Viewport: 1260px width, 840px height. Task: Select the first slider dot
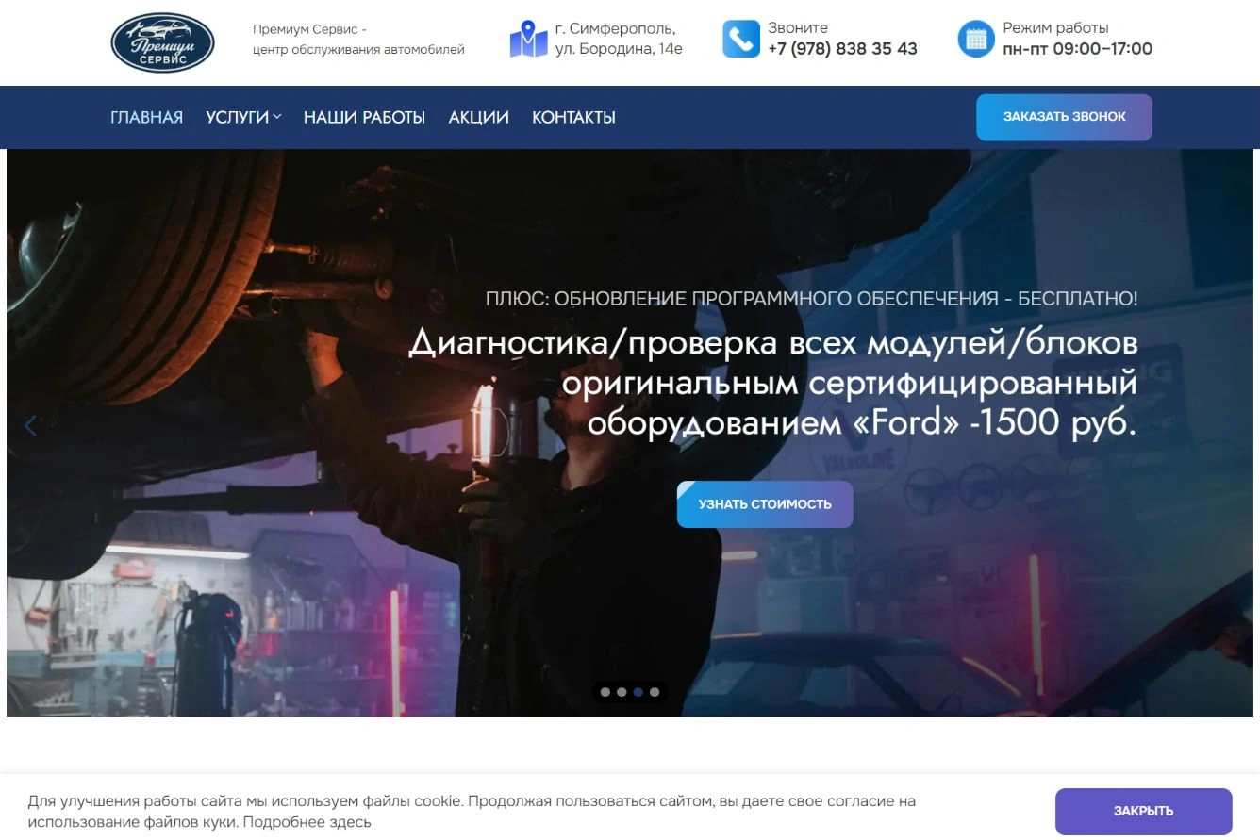(605, 692)
